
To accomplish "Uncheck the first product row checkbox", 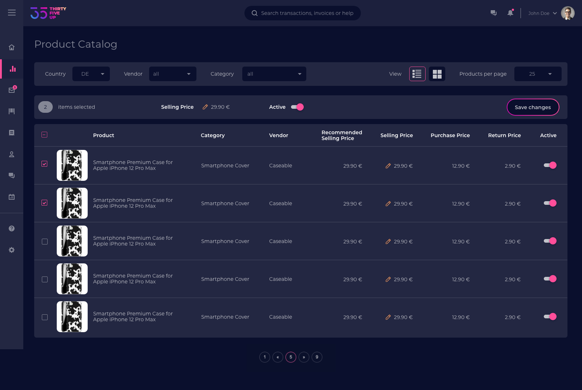I will click(x=44, y=164).
